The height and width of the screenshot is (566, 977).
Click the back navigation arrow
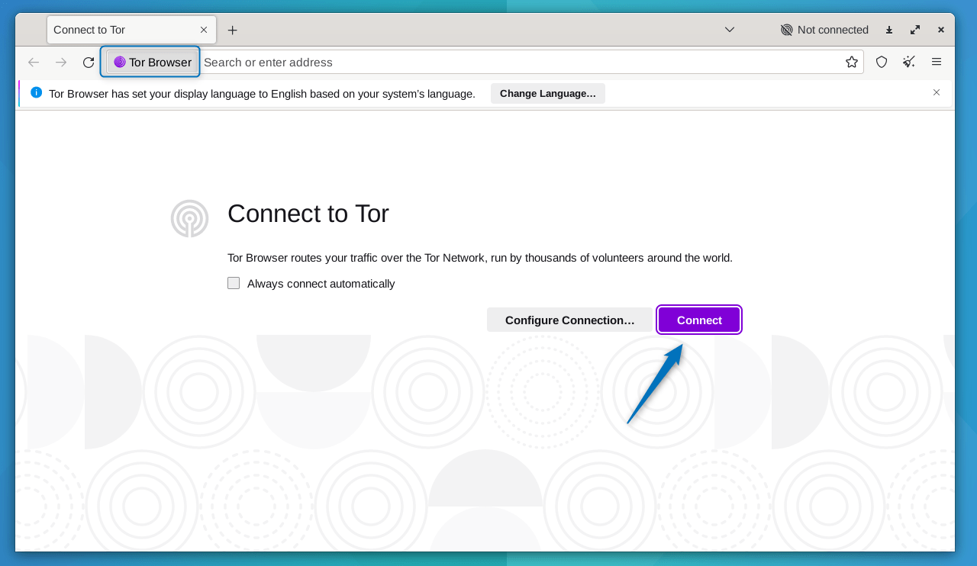coord(33,62)
